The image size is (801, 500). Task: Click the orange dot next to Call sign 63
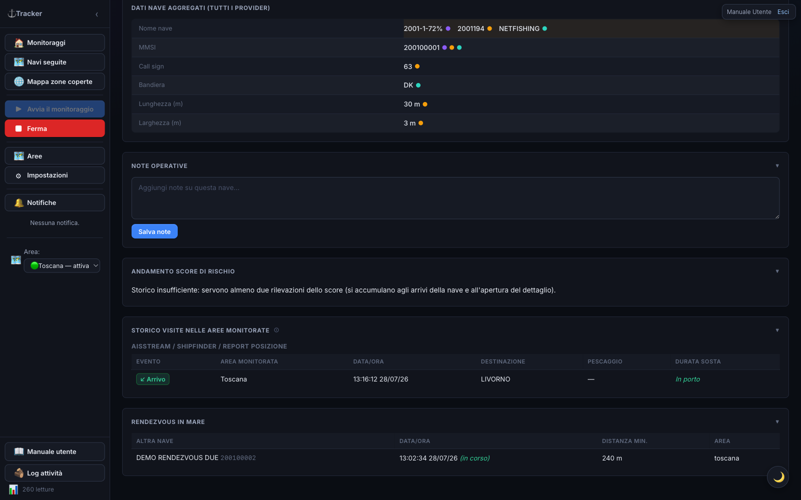(x=417, y=66)
